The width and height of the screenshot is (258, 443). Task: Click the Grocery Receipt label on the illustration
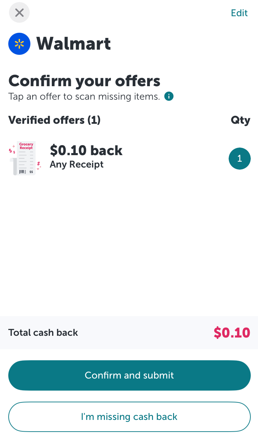point(26,146)
